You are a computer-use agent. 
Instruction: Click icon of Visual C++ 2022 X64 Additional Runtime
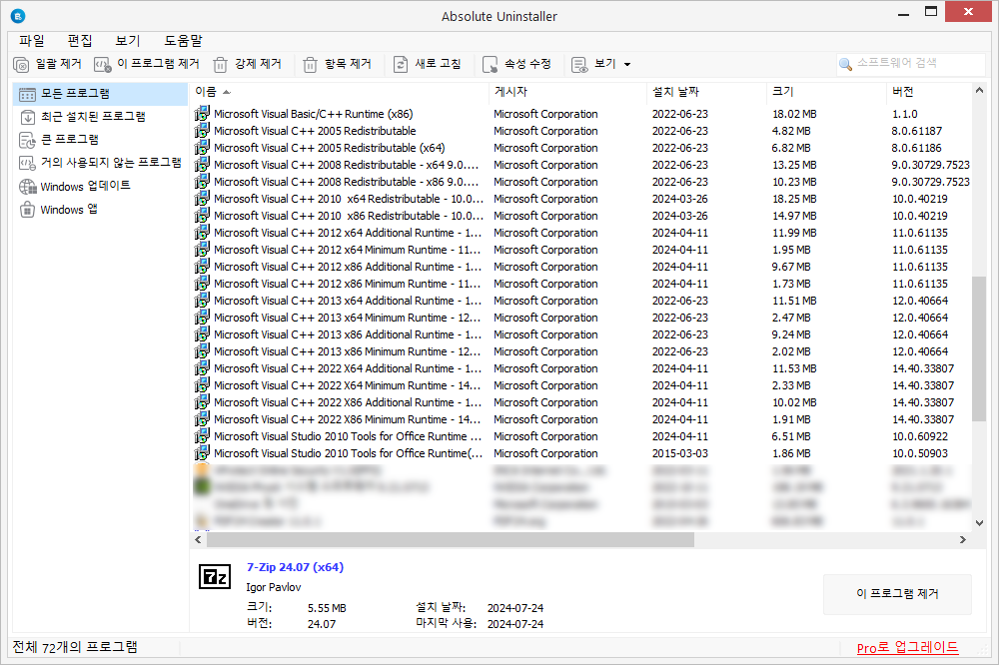(x=202, y=368)
